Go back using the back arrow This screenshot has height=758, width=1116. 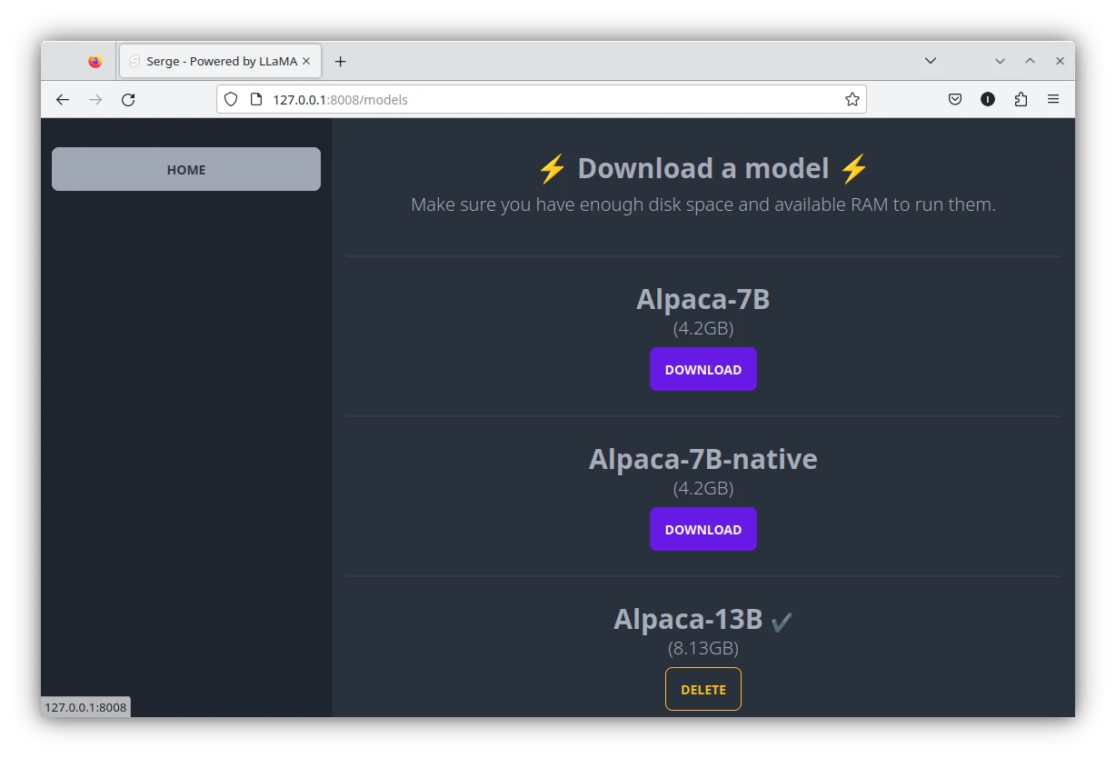click(63, 100)
